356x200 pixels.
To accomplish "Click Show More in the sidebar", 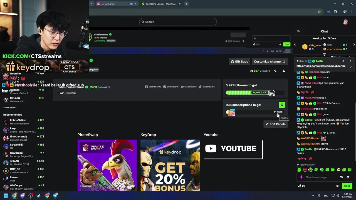I will (9, 107).
